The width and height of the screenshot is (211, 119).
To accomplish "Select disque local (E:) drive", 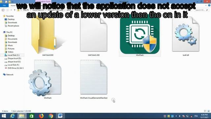I will [x=14, y=62].
